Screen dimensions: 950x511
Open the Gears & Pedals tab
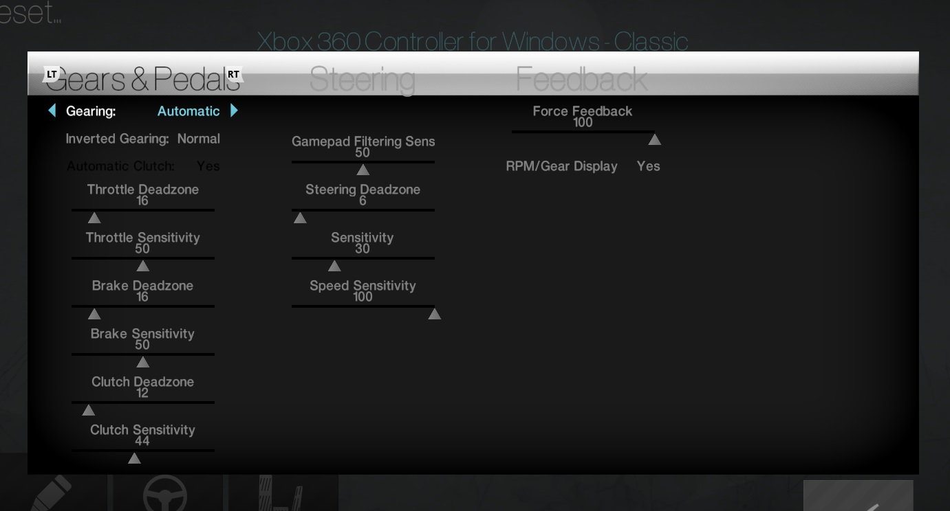point(143,79)
